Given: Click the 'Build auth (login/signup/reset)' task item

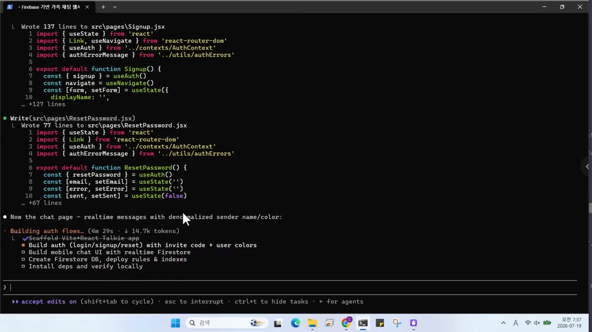Looking at the screenshot, I should 143,245.
